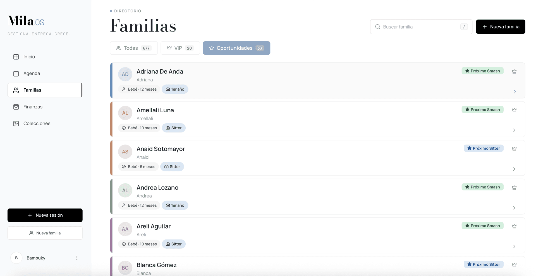Viewport: 536px width, 276px height.
Task: Focus the Buscar familia search field
Action: click(421, 27)
